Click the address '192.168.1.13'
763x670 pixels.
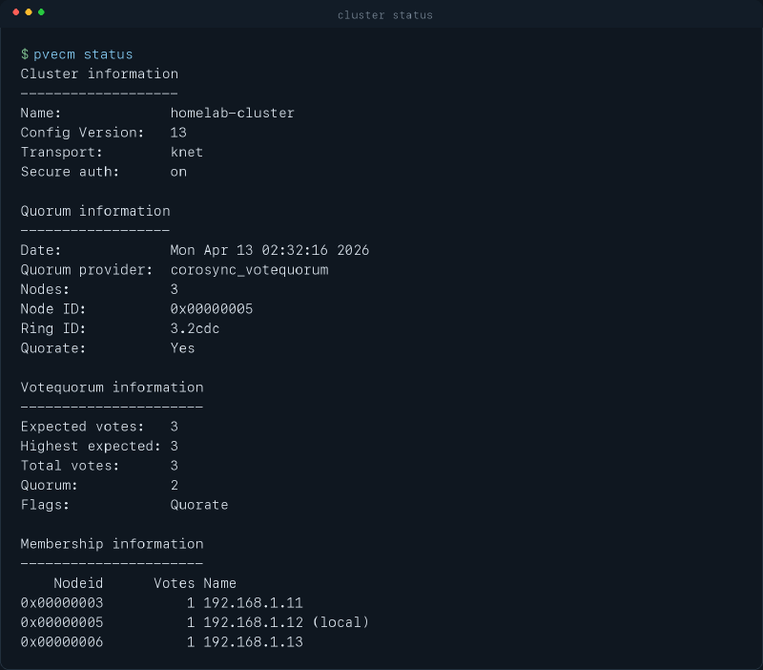tap(253, 641)
